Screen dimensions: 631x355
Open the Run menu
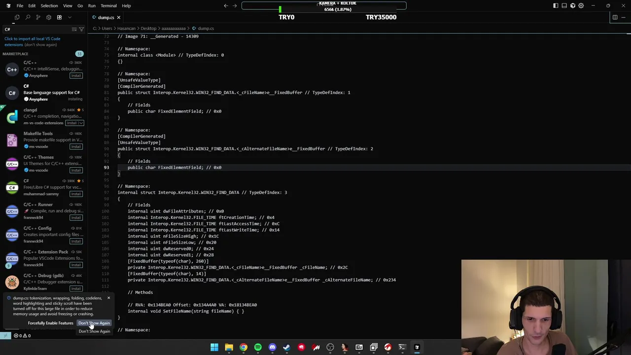92,5
